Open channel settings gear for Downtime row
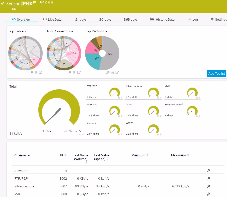 tap(208, 171)
